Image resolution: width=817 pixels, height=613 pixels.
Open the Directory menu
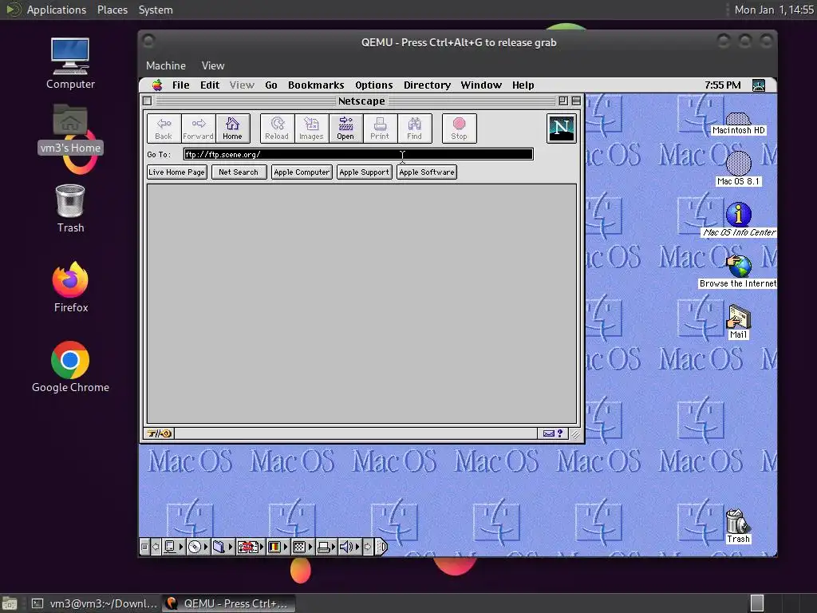coord(428,85)
